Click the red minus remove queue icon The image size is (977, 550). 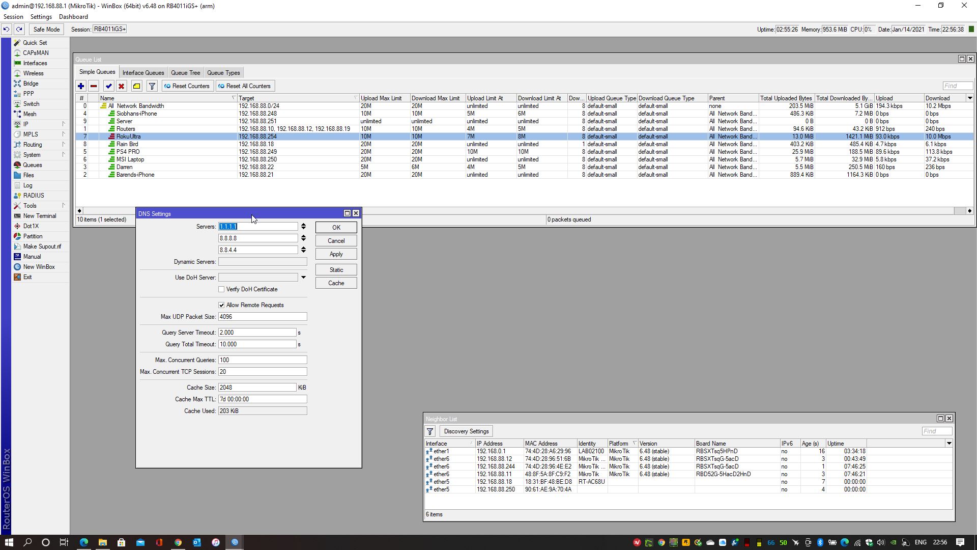pos(94,86)
